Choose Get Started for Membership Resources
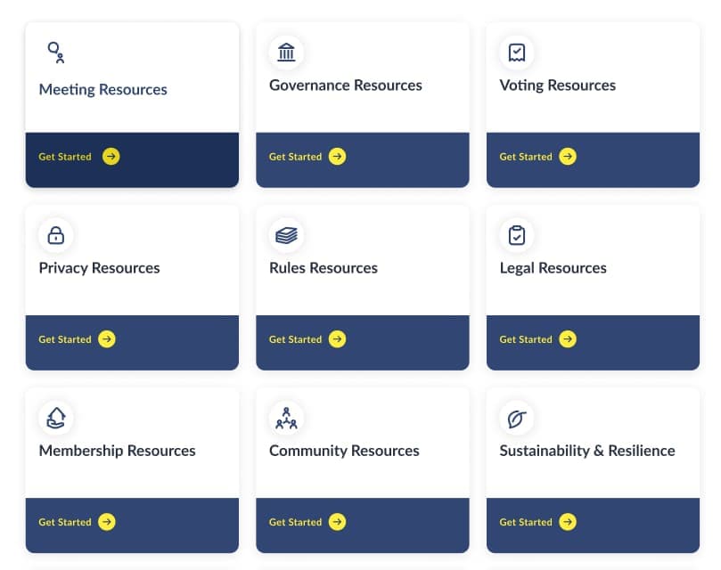The image size is (721, 570). 77,522
